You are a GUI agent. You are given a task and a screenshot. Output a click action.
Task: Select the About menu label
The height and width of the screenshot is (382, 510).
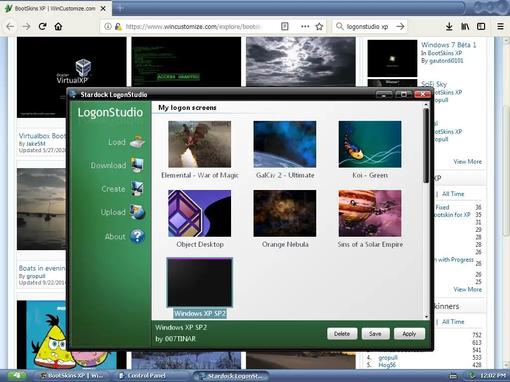tap(115, 236)
